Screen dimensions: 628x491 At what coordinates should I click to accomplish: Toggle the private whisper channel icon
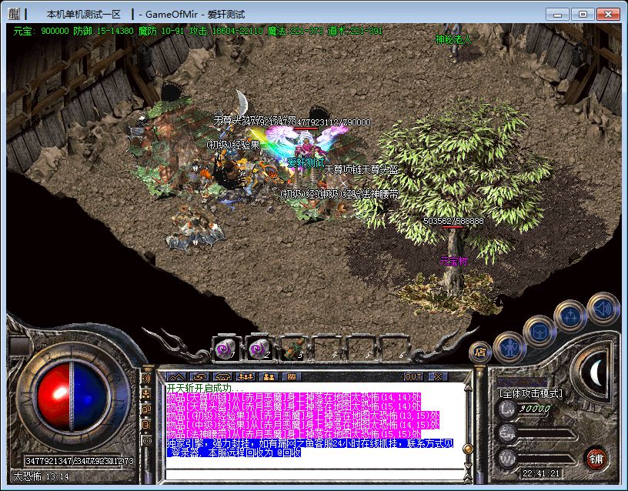coord(147,426)
